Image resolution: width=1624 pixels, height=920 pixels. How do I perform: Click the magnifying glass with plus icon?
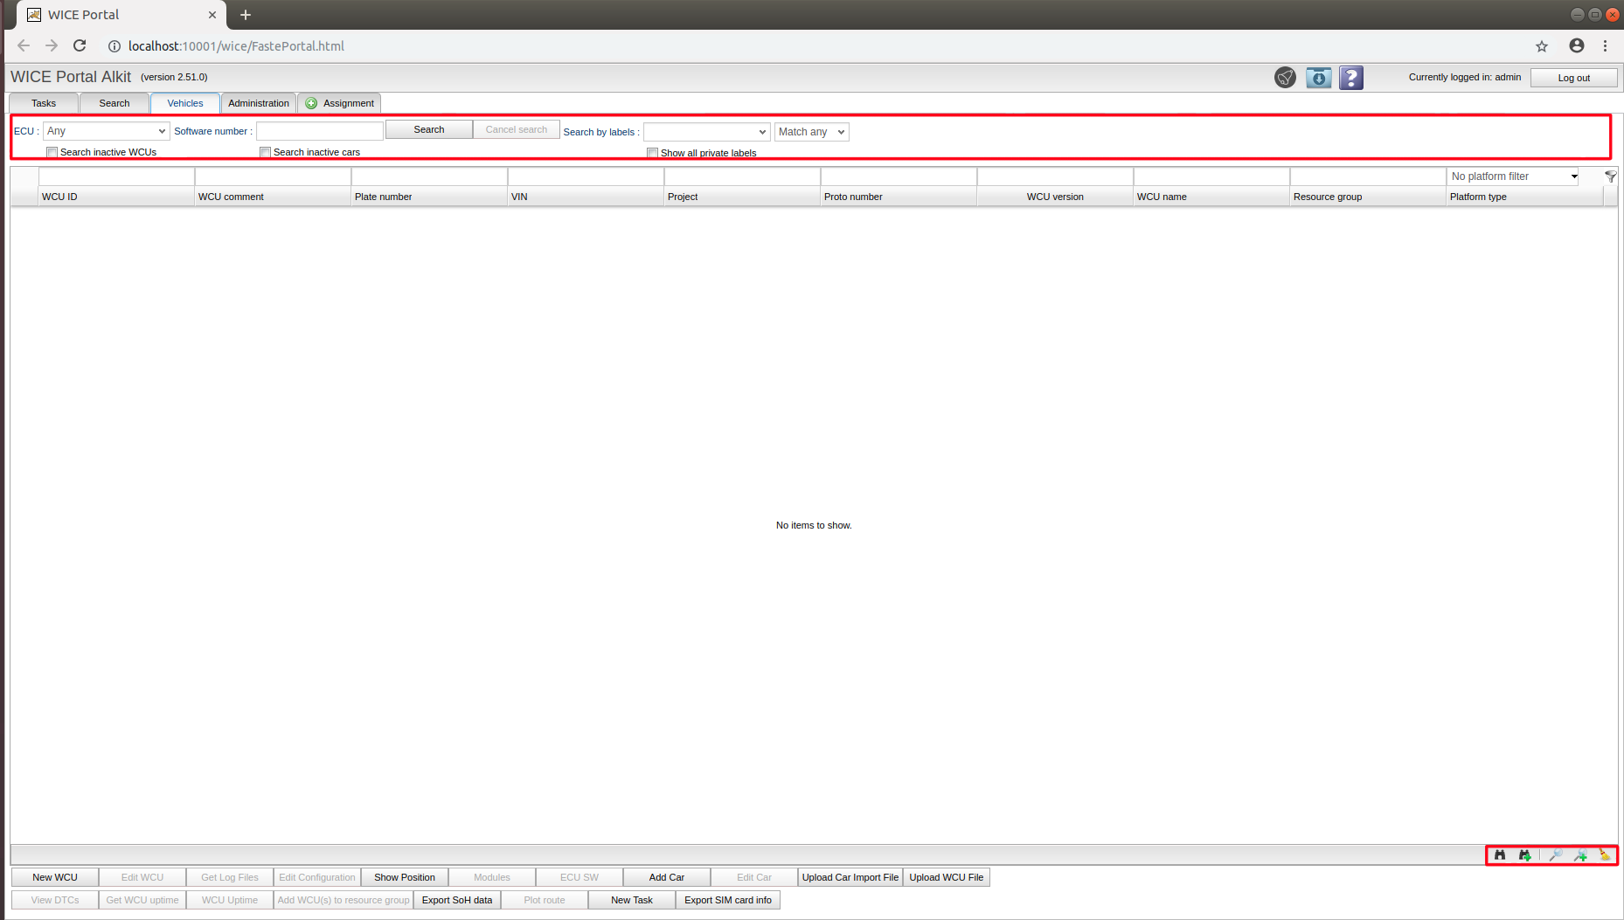tap(1580, 855)
